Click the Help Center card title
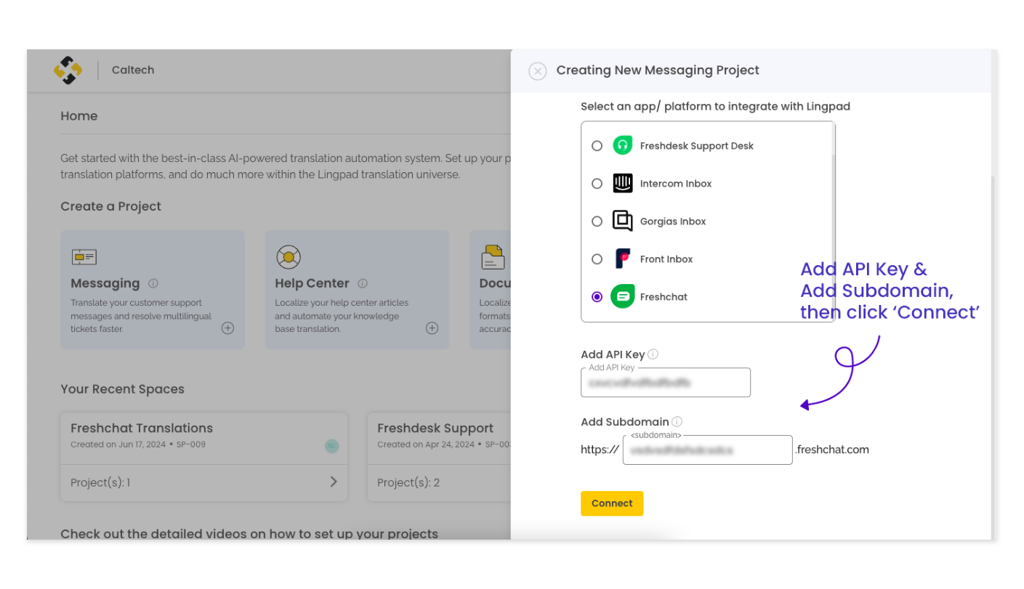 [312, 283]
